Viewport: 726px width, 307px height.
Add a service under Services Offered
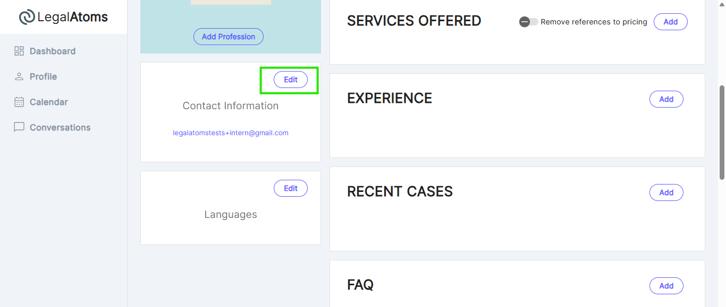pyautogui.click(x=671, y=22)
